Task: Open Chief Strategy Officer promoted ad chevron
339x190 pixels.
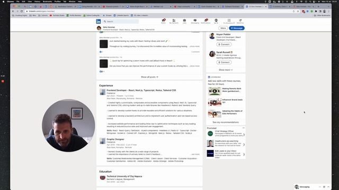Action: coord(244,135)
